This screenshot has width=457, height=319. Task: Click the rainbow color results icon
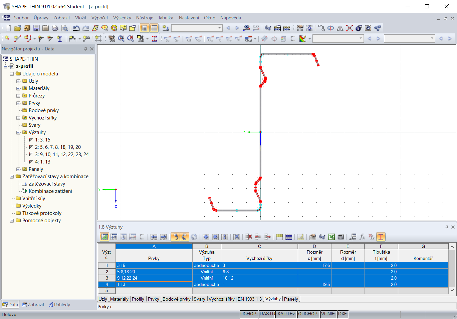[x=303, y=39]
